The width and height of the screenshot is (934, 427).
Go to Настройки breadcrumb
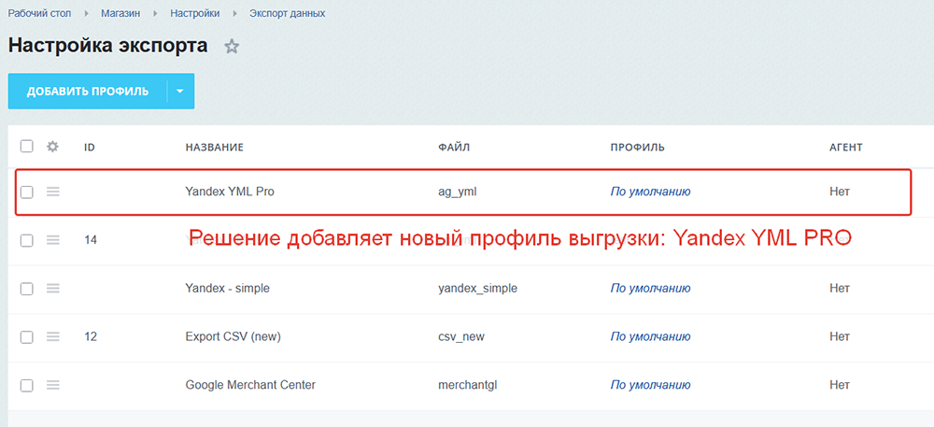coord(195,14)
